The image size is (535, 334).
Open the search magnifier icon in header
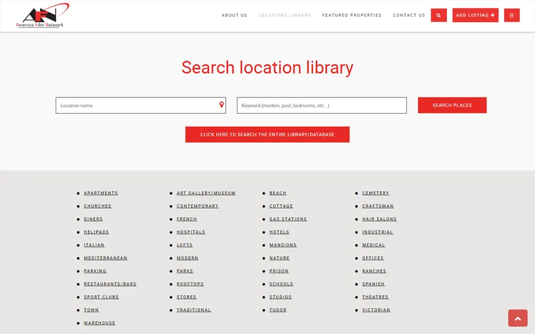[439, 16]
